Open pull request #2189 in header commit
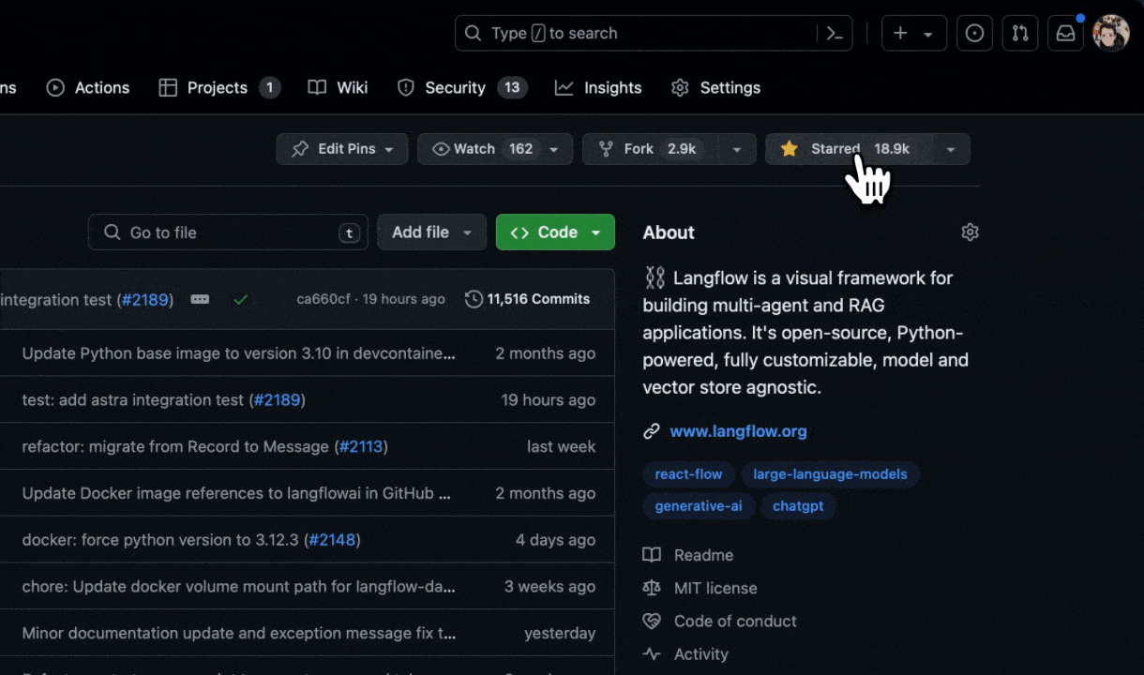 [145, 300]
